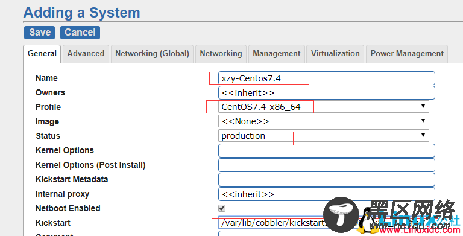Click the Adding a System heading
This screenshot has width=463, height=236.
[x=82, y=13]
